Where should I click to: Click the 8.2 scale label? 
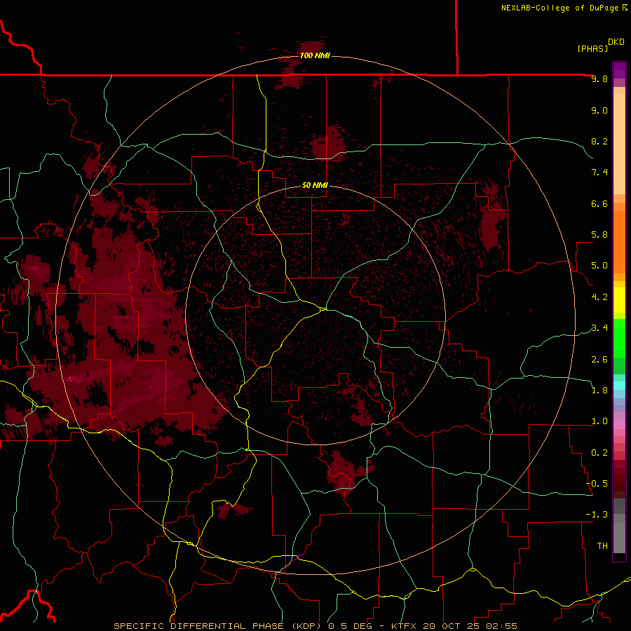(x=599, y=141)
